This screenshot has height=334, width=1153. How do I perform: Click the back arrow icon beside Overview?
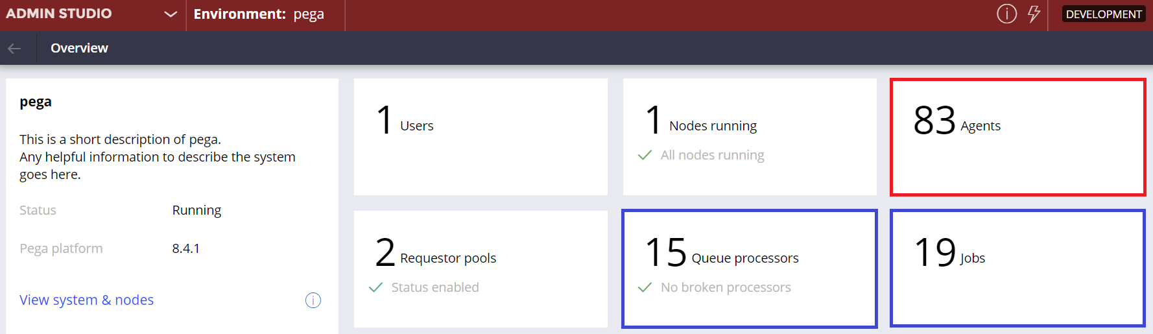click(14, 49)
